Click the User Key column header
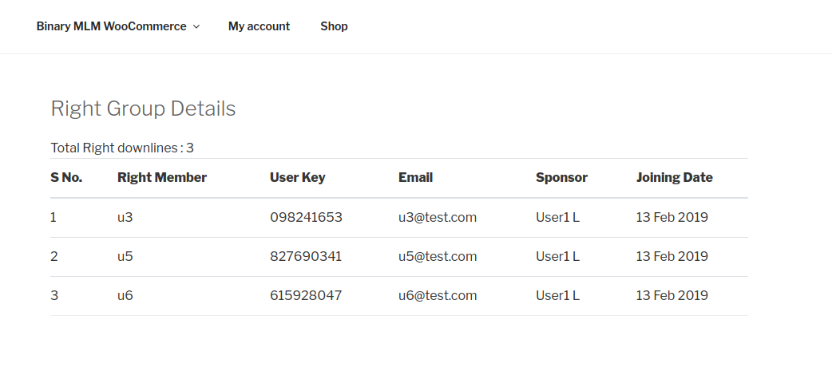 point(297,178)
